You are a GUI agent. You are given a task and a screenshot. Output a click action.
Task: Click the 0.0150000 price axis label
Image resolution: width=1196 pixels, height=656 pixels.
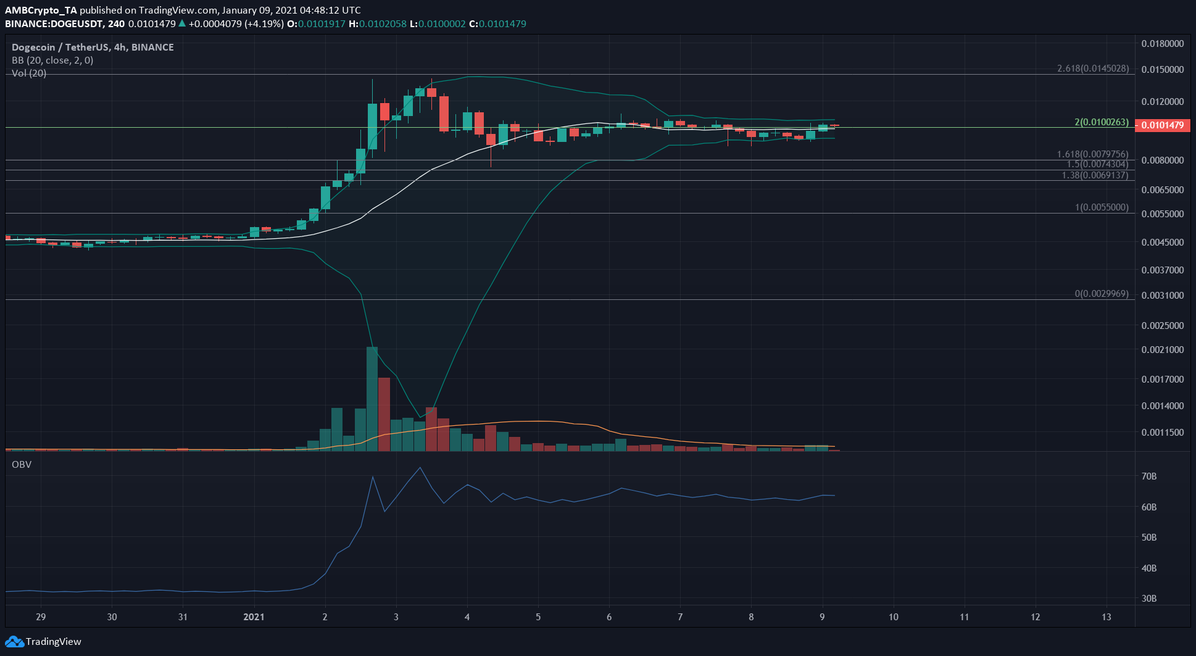click(x=1163, y=70)
